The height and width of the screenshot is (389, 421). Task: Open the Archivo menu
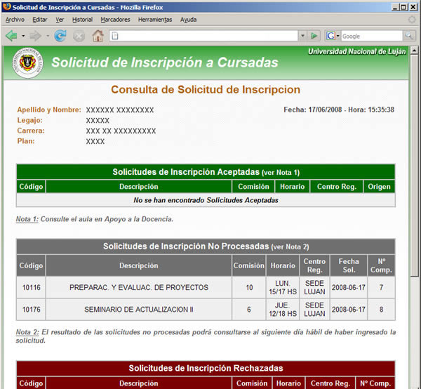tap(15, 20)
